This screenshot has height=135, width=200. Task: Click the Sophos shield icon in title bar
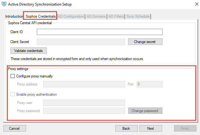tap(4, 4)
